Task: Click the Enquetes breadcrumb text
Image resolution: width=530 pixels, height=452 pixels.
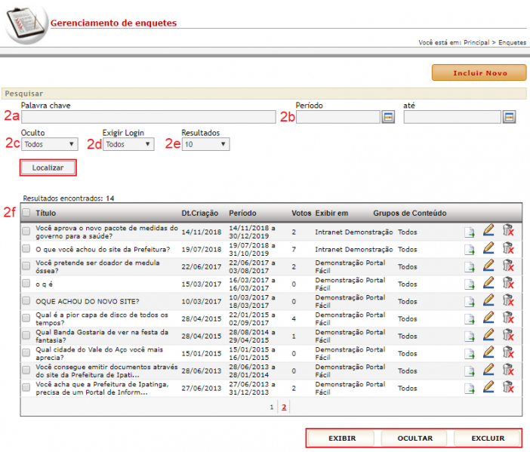Action: [x=512, y=42]
